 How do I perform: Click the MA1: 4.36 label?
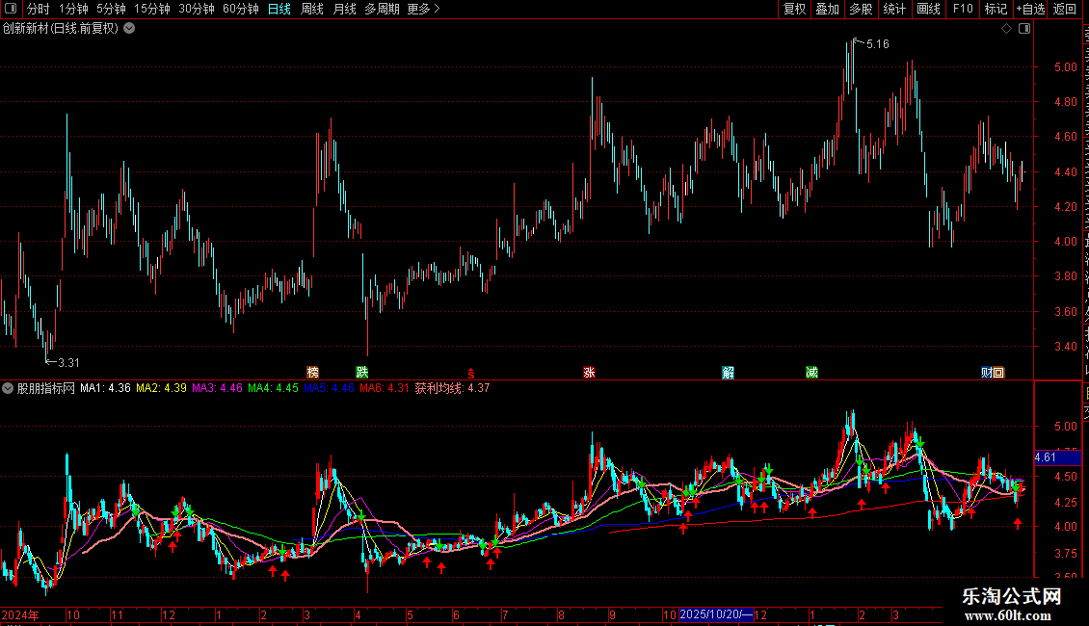click(x=106, y=389)
